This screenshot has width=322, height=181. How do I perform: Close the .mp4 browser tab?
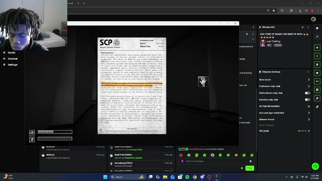click(78, 3)
